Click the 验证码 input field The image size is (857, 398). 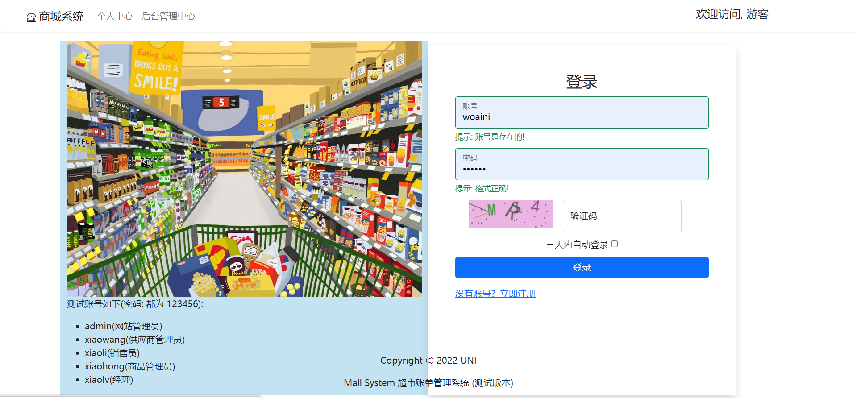[622, 216]
